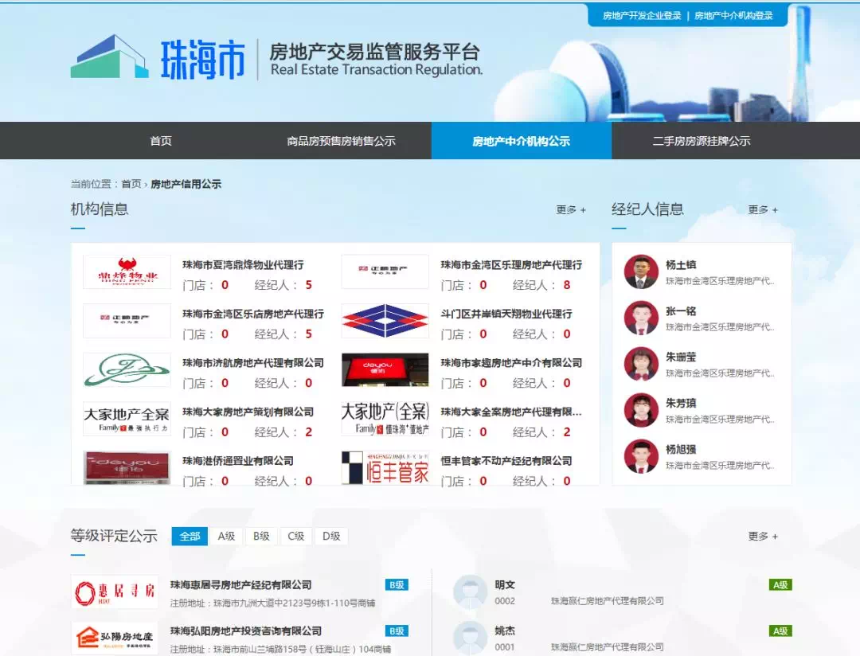This screenshot has height=656, width=860.
Task: Open the 珠海港侨通置业有限公司 storefront image
Action: (x=127, y=467)
